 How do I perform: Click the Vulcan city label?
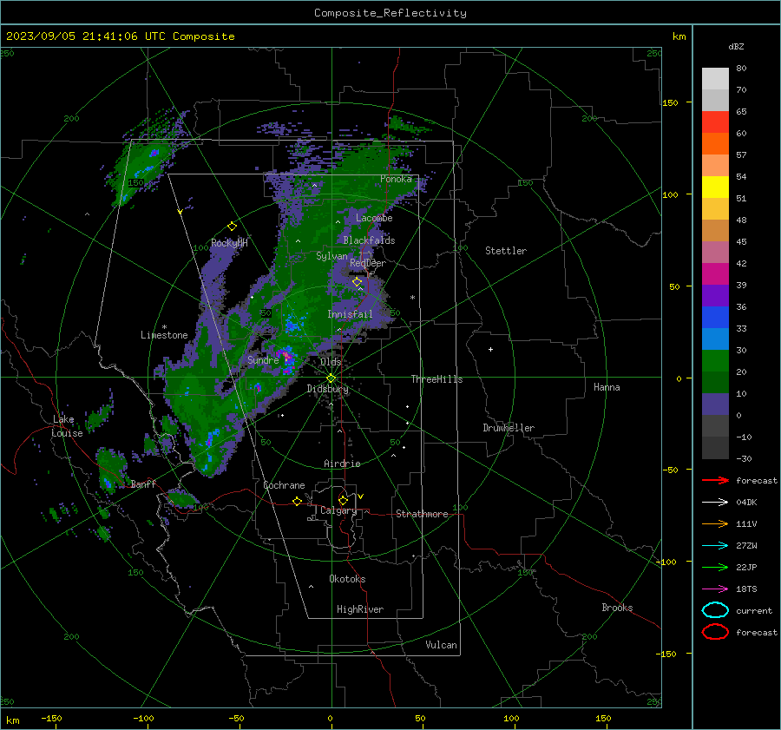(x=441, y=645)
